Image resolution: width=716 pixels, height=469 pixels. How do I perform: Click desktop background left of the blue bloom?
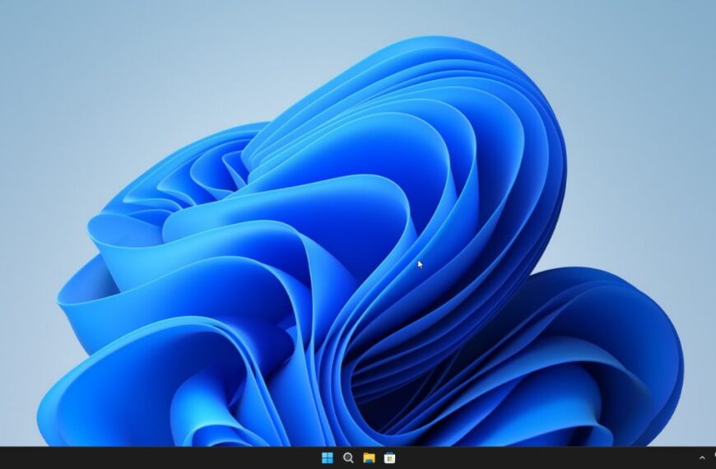(x=33, y=247)
